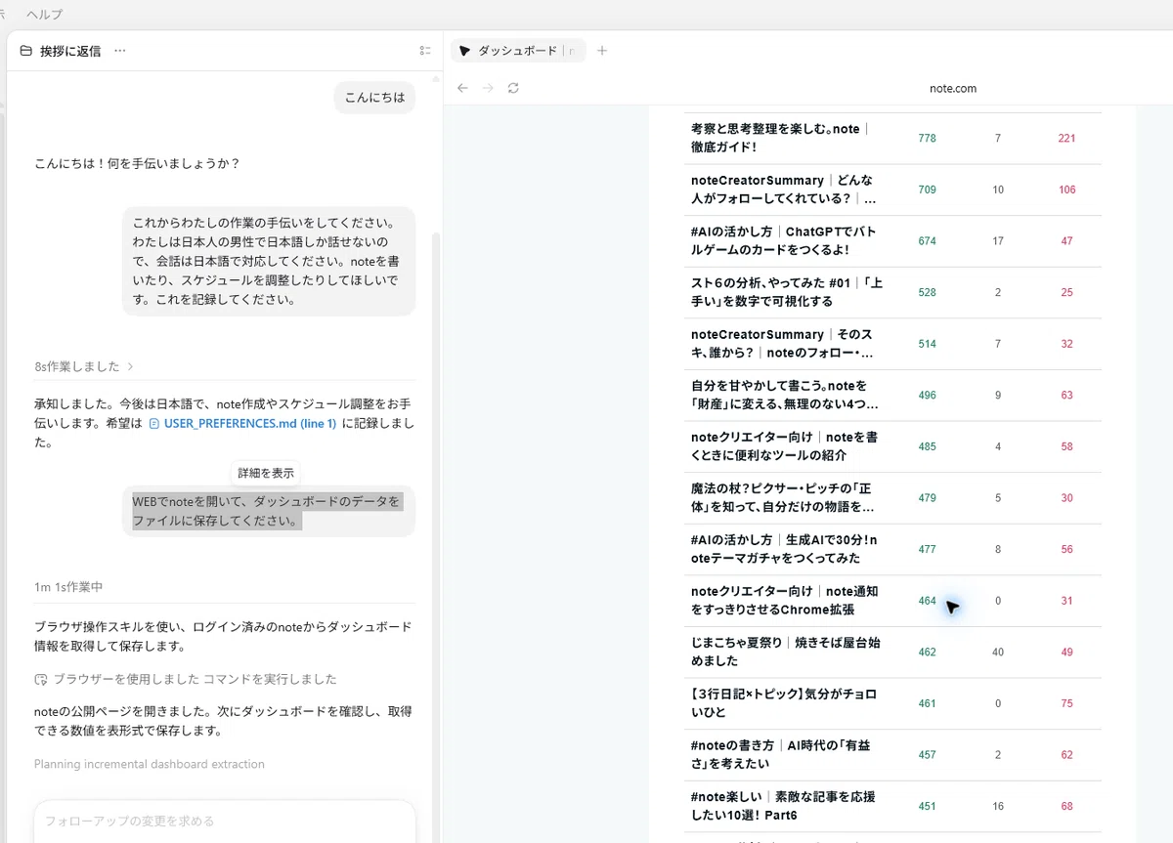Expand the 8s作業しました details
The image size is (1173, 843).
click(x=83, y=366)
